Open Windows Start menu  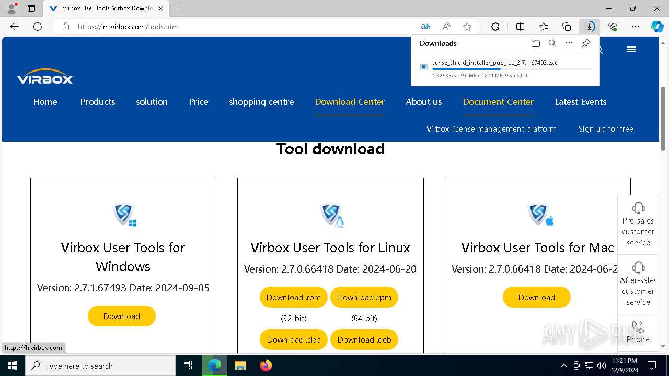coord(13,366)
